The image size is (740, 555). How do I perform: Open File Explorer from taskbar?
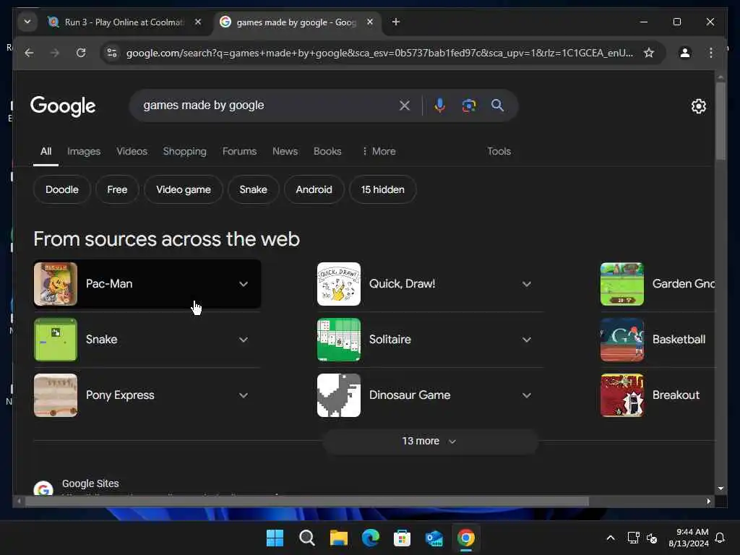coord(338,538)
